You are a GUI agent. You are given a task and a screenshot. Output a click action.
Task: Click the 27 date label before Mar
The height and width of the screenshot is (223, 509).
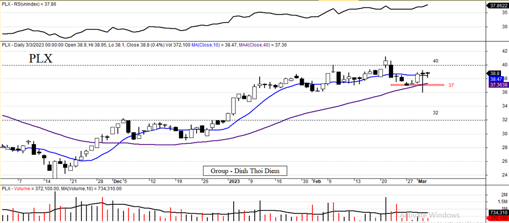point(410,181)
